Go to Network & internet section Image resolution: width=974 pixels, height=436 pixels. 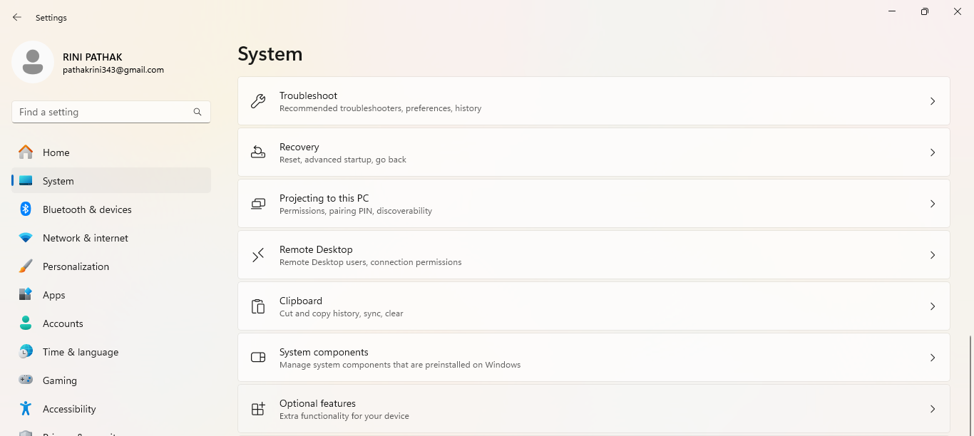[86, 238]
